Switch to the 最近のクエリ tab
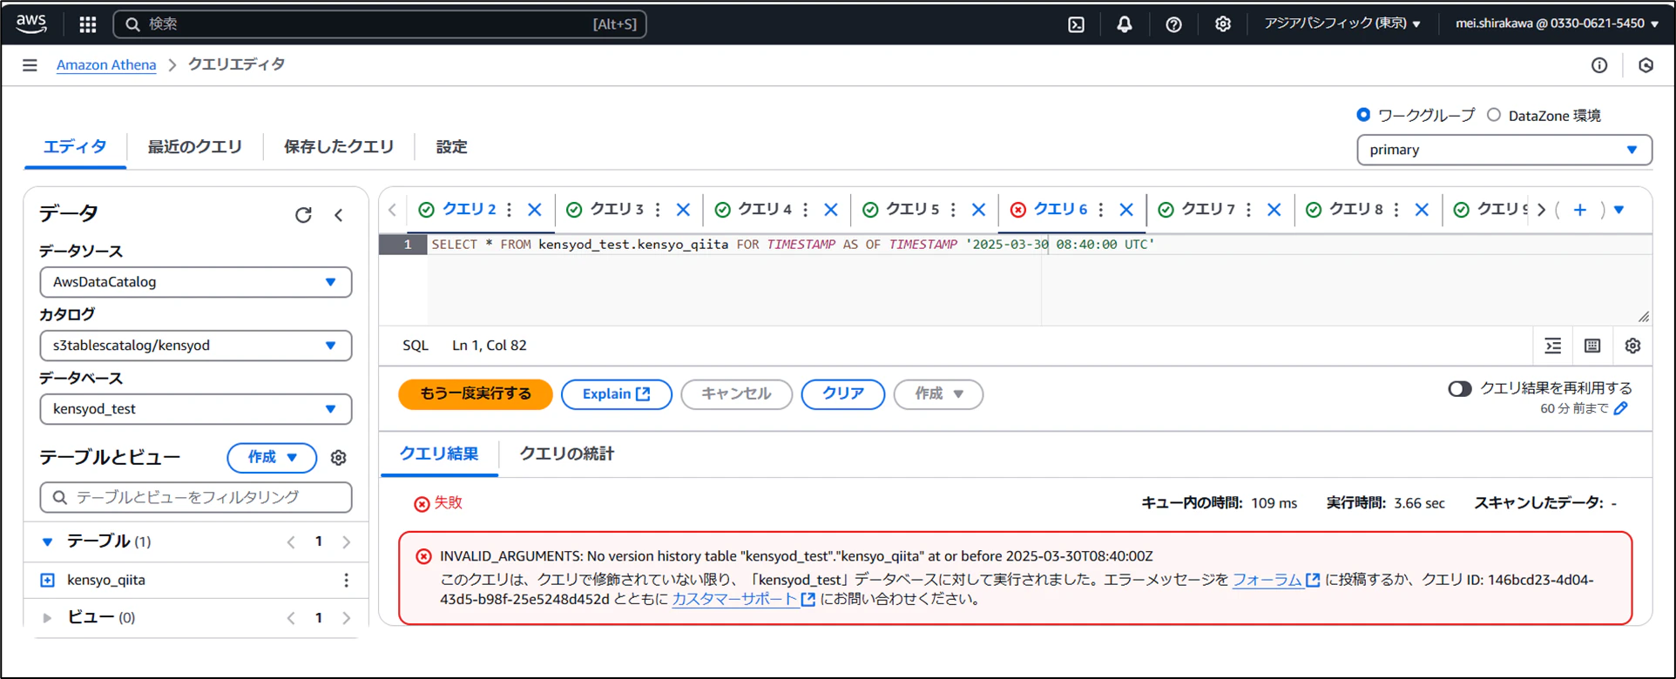 pyautogui.click(x=195, y=147)
